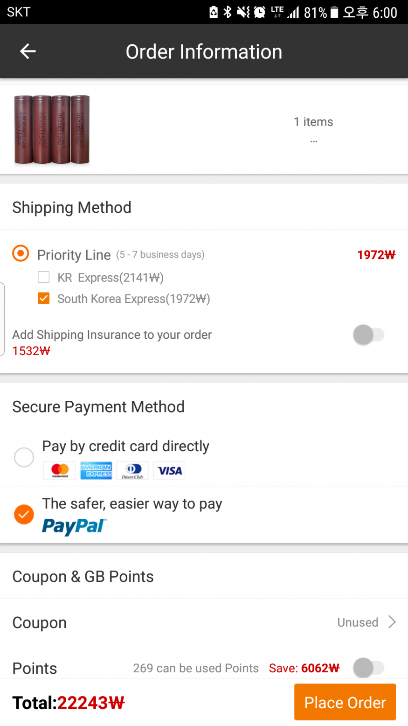Open the Coupon chevron arrow
Viewport: 408px width, 726px height.
(392, 622)
